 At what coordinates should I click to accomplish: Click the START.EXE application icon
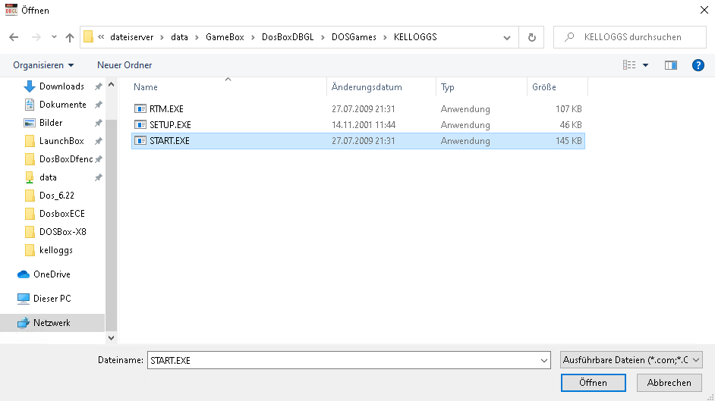coord(140,141)
